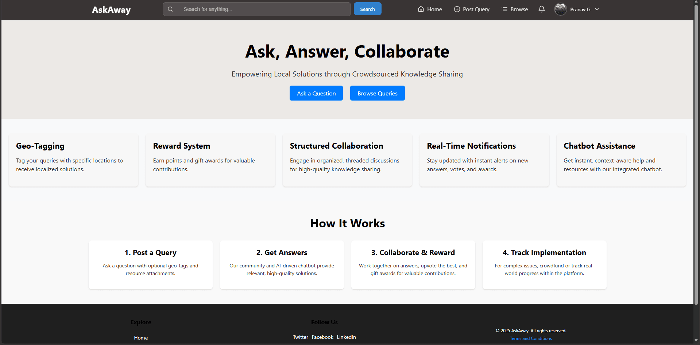Image resolution: width=700 pixels, height=345 pixels.
Task: Click the Pranav G username
Action: pos(580,9)
